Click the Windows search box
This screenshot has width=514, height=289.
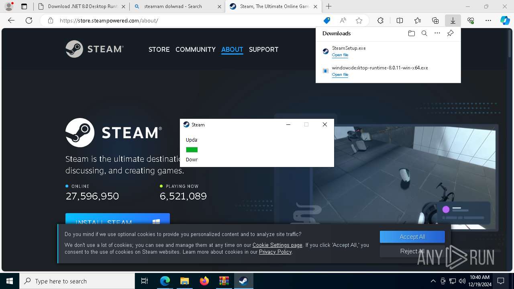pyautogui.click(x=78, y=281)
